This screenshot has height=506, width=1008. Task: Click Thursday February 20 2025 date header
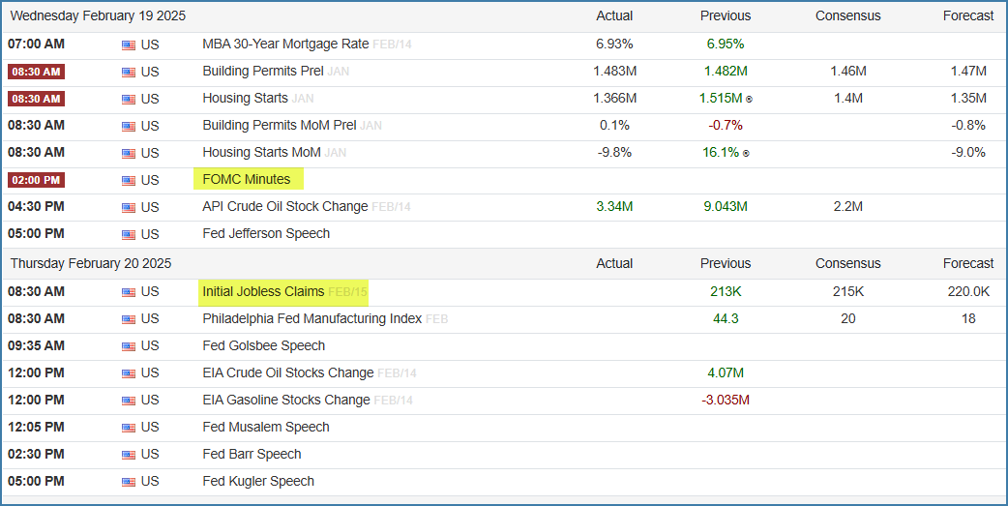pos(91,263)
